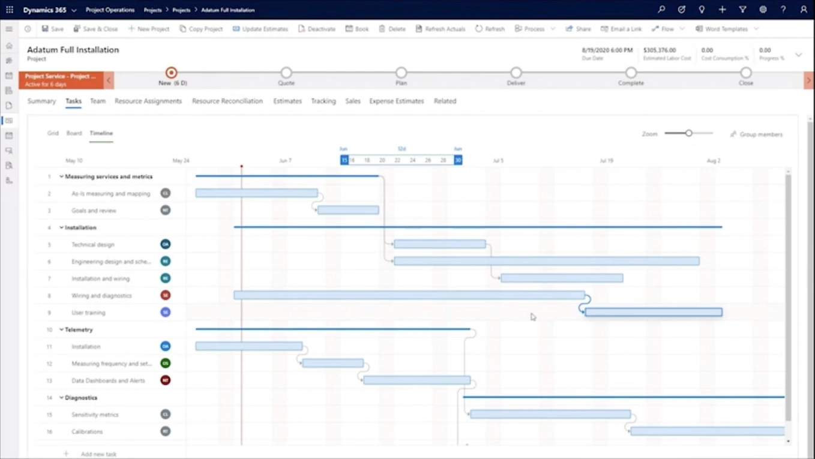Select the User training Gantt bar
This screenshot has width=815, height=459.
653,313
